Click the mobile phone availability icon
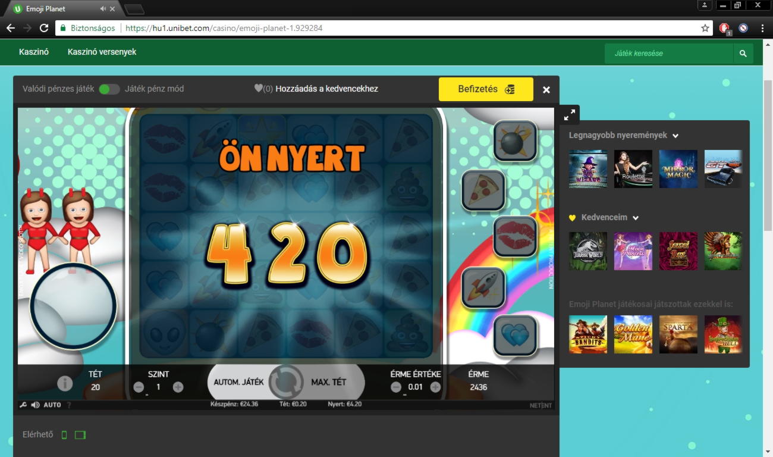773x457 pixels. pos(64,435)
